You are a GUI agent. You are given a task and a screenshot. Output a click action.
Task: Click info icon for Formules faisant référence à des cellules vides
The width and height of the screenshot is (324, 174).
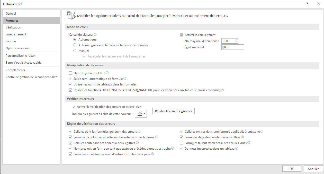tap(249, 143)
